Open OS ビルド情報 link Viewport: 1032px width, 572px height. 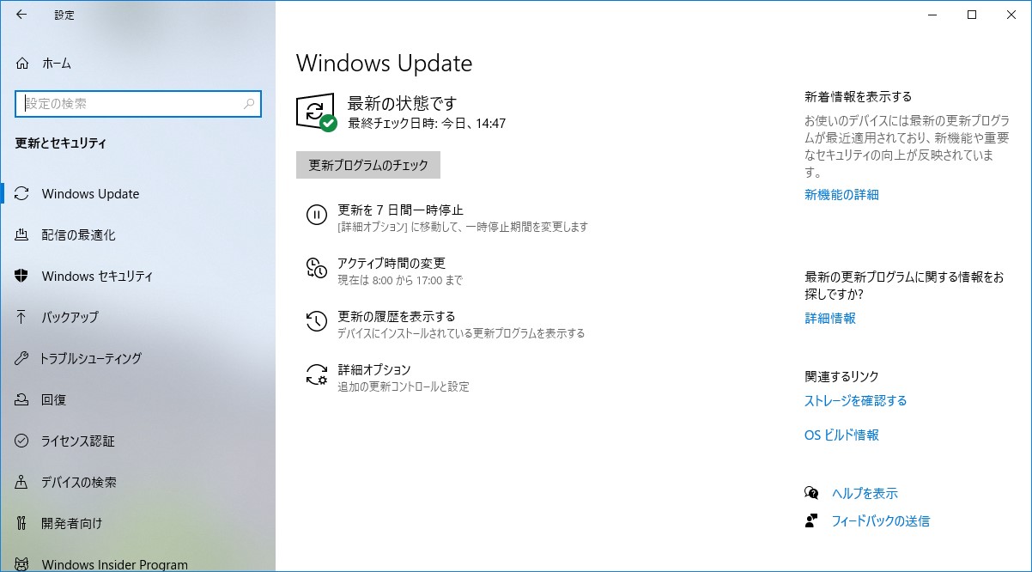(841, 435)
